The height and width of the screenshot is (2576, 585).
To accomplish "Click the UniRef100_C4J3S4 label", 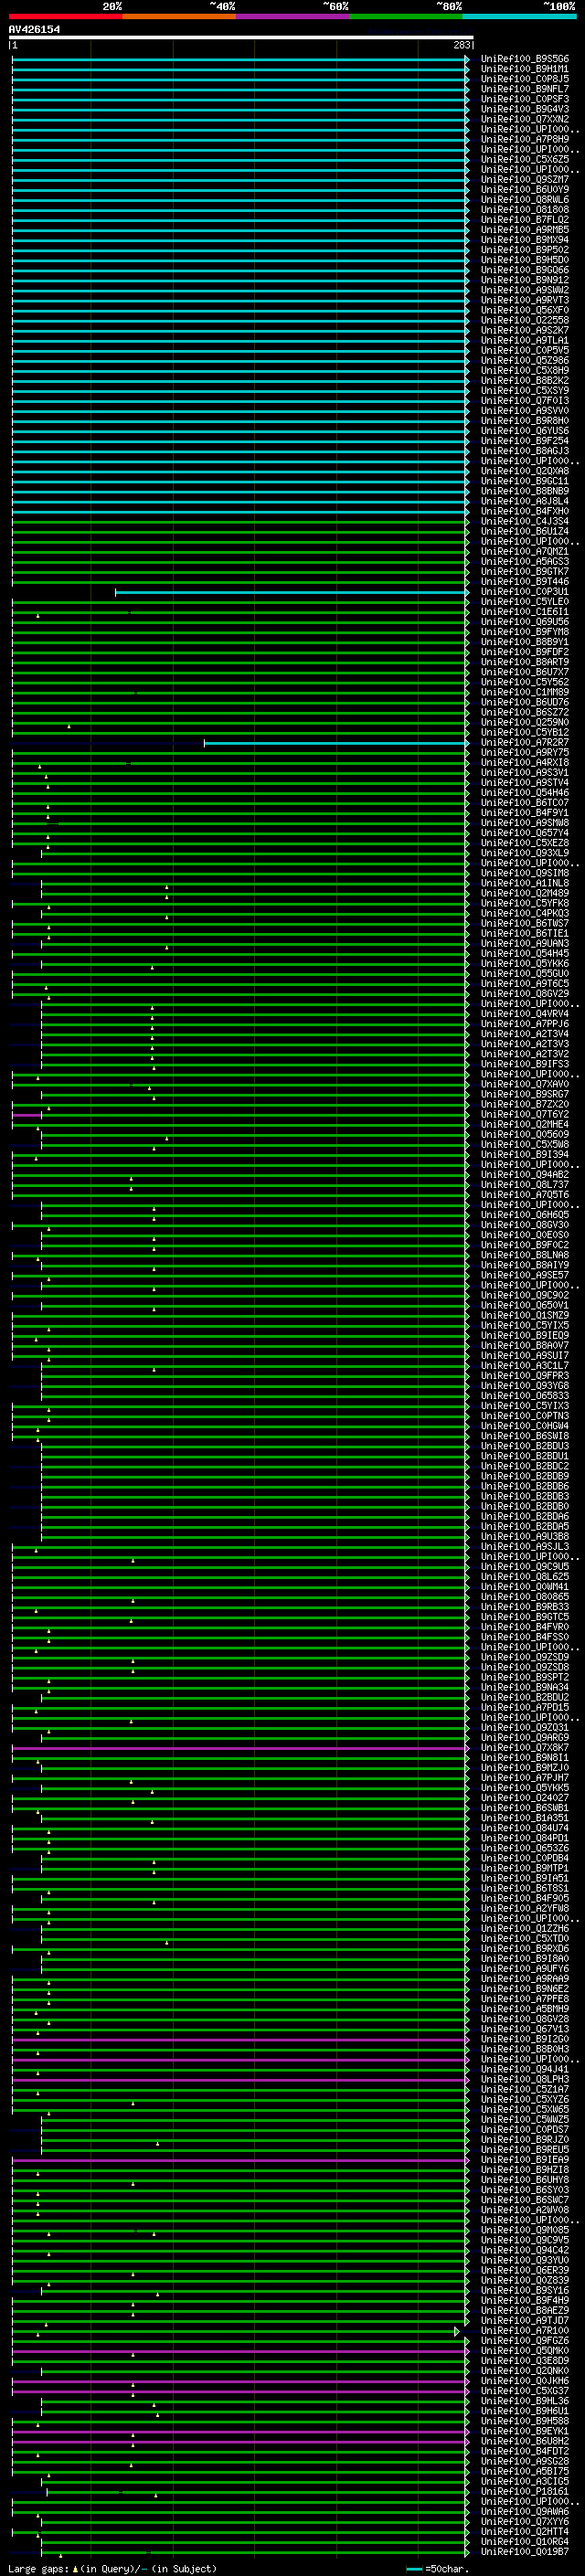I will 525,521.
